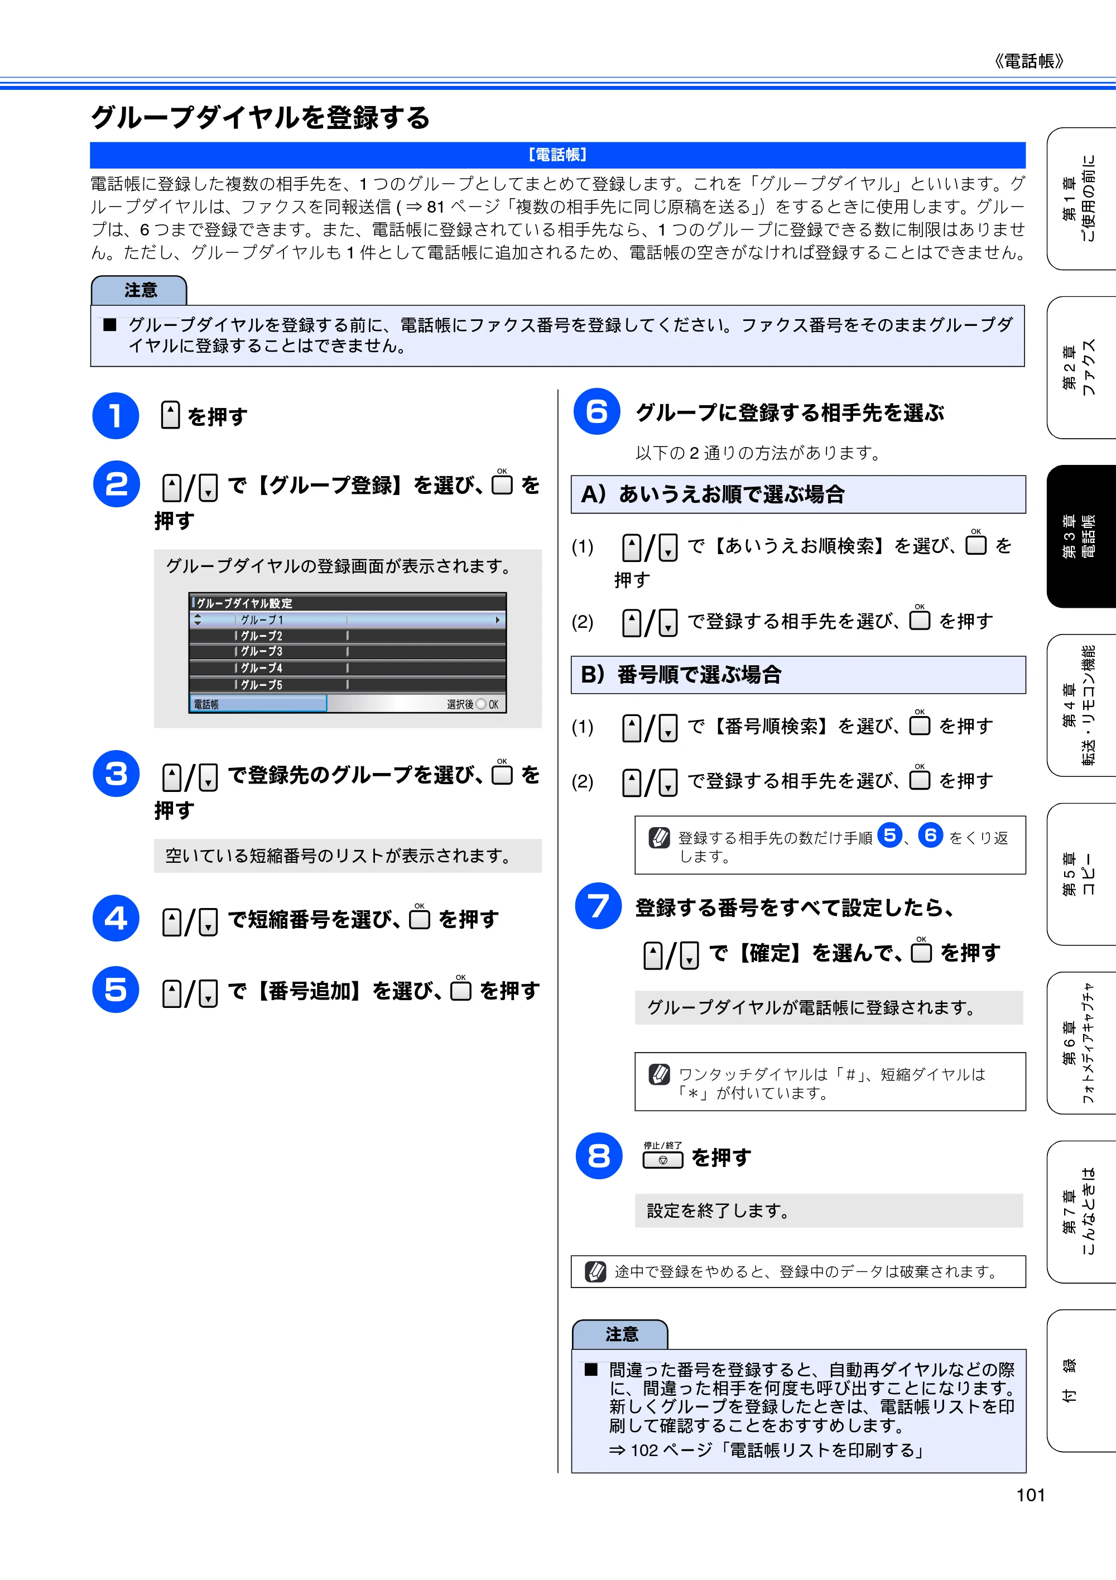Click note icon beside 登録する相手先の数だけ
The height and width of the screenshot is (1580, 1116).
tap(659, 838)
